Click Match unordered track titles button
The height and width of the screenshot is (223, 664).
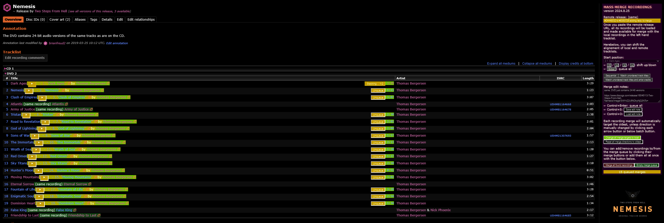tap(634, 76)
